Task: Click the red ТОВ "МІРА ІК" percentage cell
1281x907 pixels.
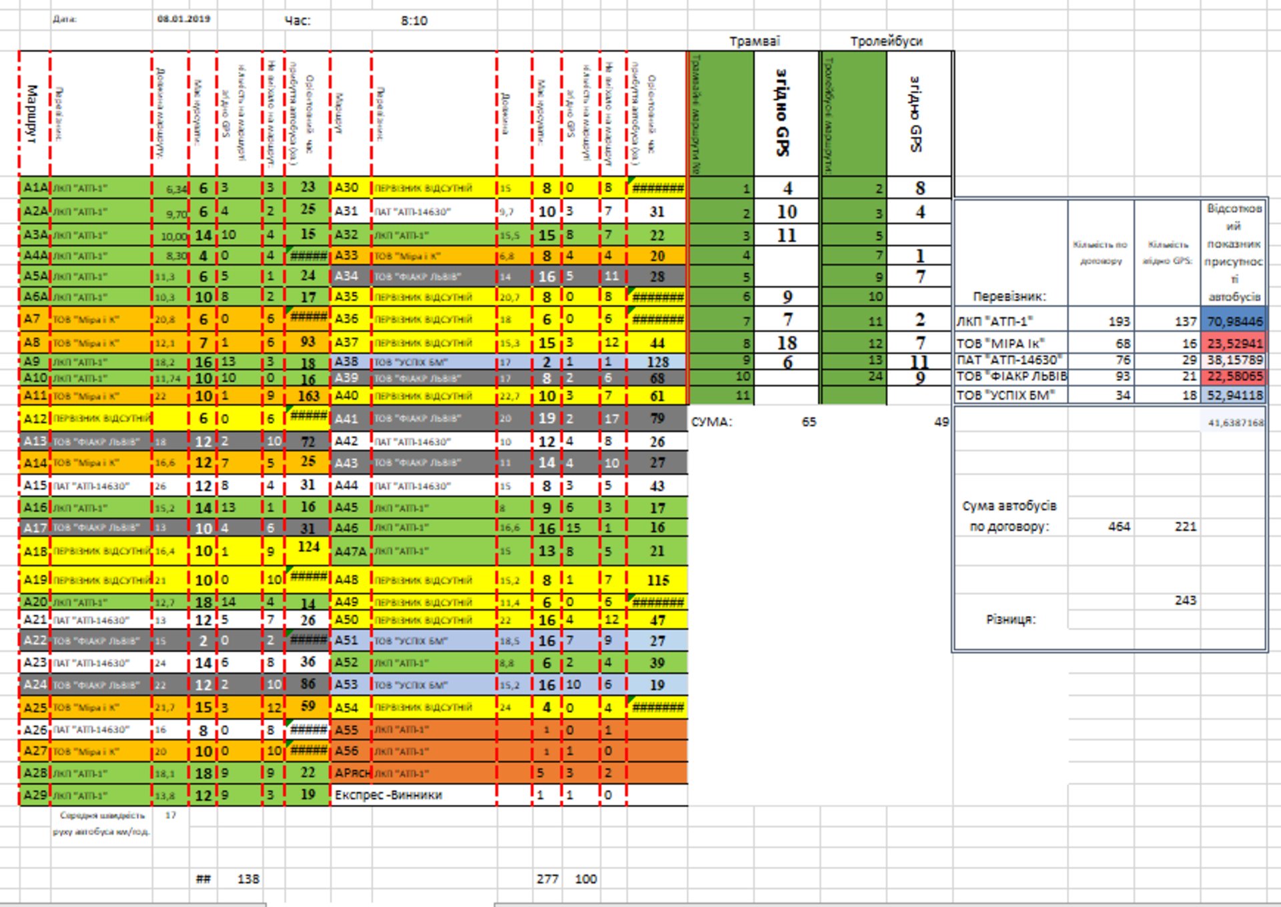Action: (1234, 343)
